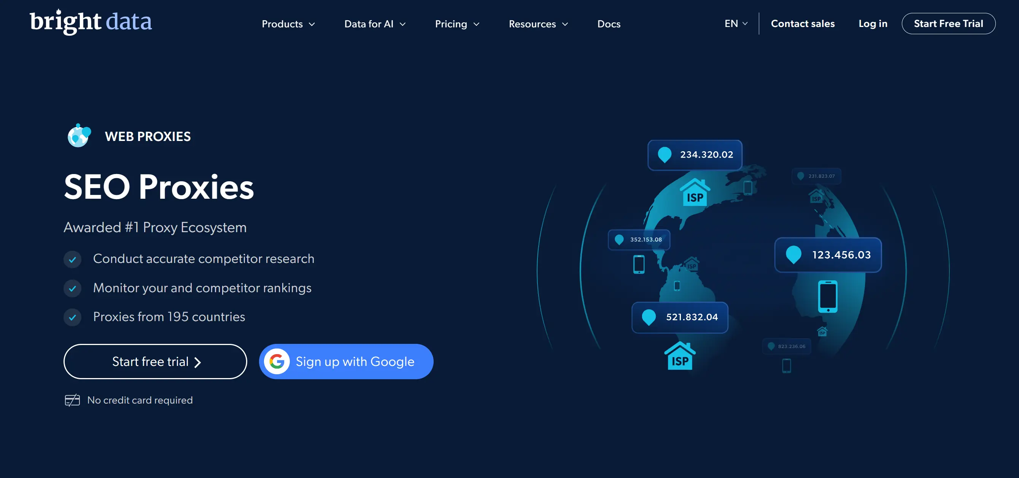Screen dimensions: 1019x478
Task: Click the pin icon in the 521.832.04 badge
Action: pyautogui.click(x=649, y=317)
